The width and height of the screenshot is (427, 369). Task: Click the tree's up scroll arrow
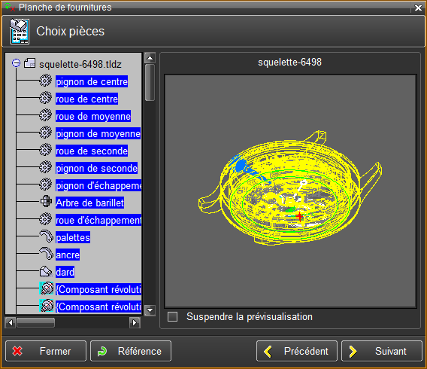150,57
